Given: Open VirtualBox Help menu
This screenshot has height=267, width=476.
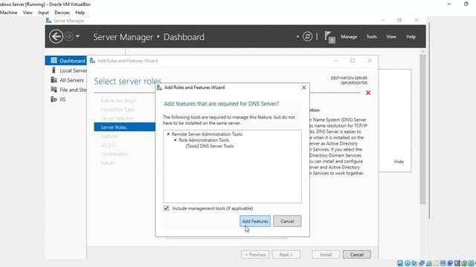Looking at the screenshot, I should click(80, 13).
